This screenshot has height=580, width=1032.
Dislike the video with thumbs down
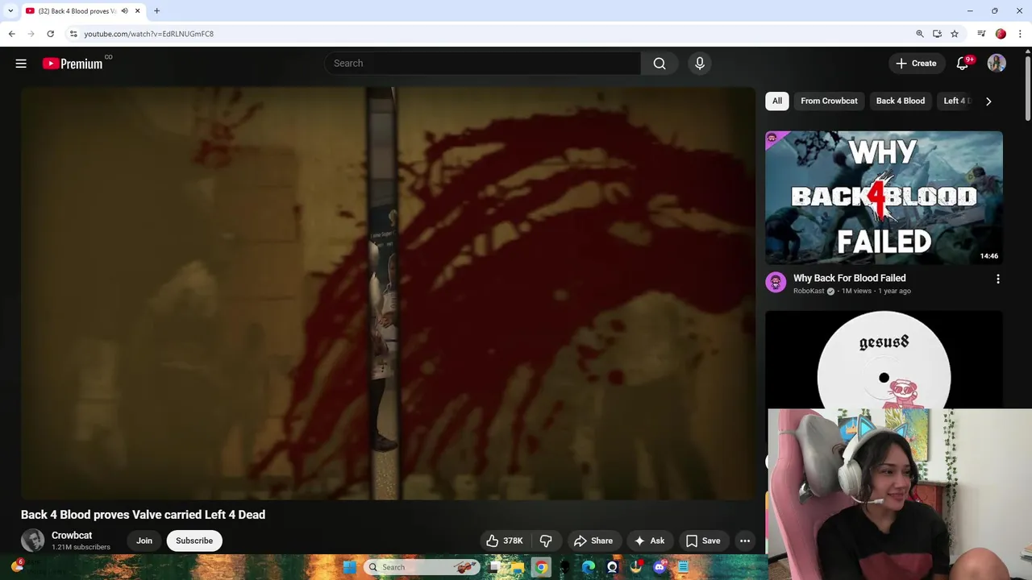[x=546, y=541]
